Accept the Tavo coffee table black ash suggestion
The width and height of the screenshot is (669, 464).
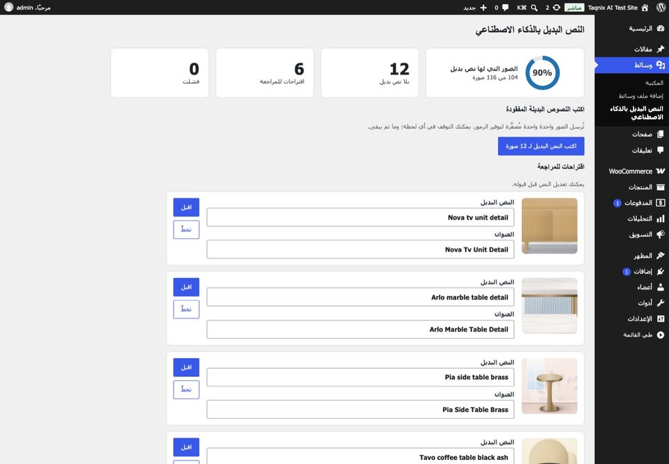click(x=186, y=447)
